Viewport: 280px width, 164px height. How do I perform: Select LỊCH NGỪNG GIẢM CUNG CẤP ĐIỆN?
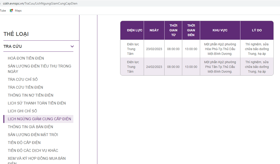pos(38,119)
